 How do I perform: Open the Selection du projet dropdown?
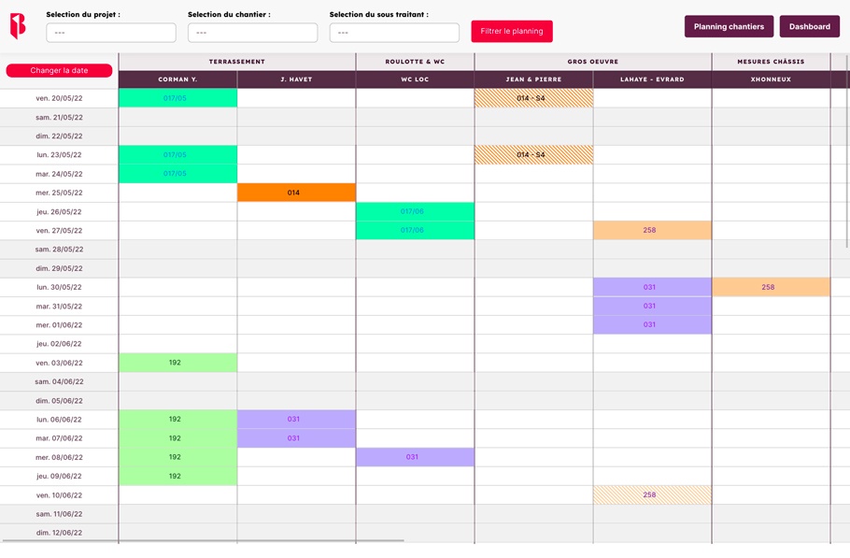point(111,33)
